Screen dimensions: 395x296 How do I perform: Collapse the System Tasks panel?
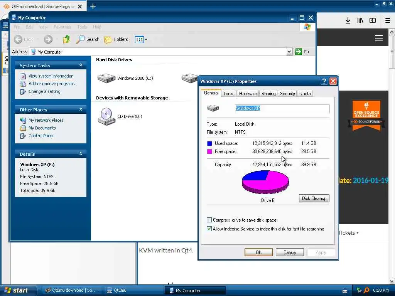81,65
